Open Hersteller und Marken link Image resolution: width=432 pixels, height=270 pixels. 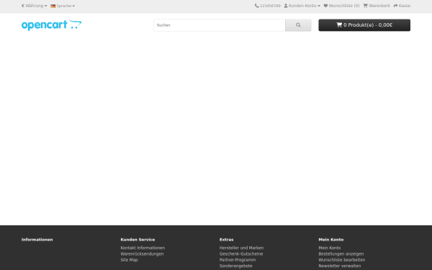click(242, 248)
